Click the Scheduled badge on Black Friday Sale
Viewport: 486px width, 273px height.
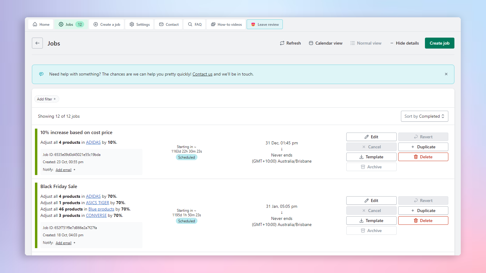[x=187, y=221]
